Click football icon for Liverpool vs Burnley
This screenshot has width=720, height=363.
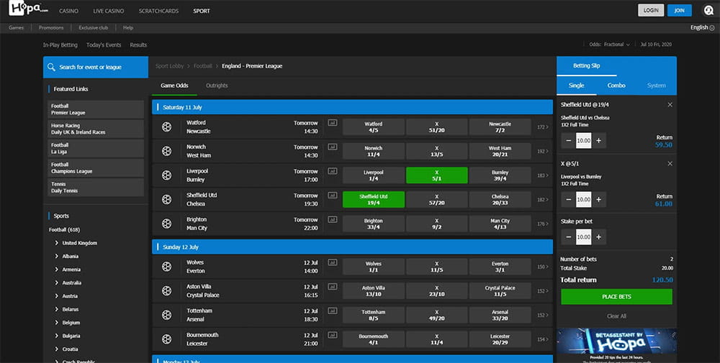tap(167, 175)
